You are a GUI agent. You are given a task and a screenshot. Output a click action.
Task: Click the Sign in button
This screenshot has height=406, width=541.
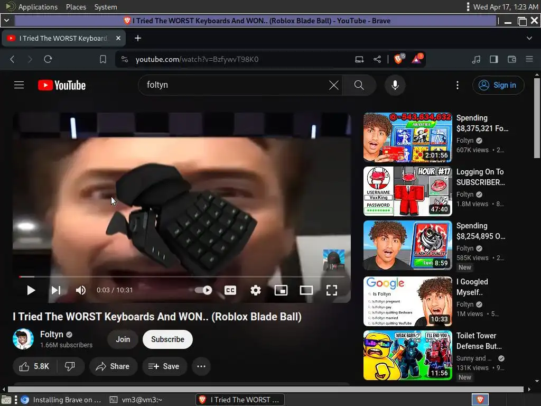(498, 85)
